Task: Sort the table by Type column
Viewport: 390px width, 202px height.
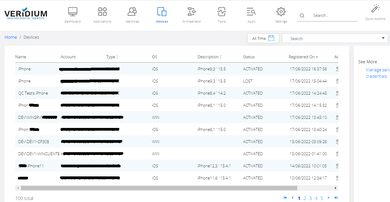Action: (x=112, y=57)
